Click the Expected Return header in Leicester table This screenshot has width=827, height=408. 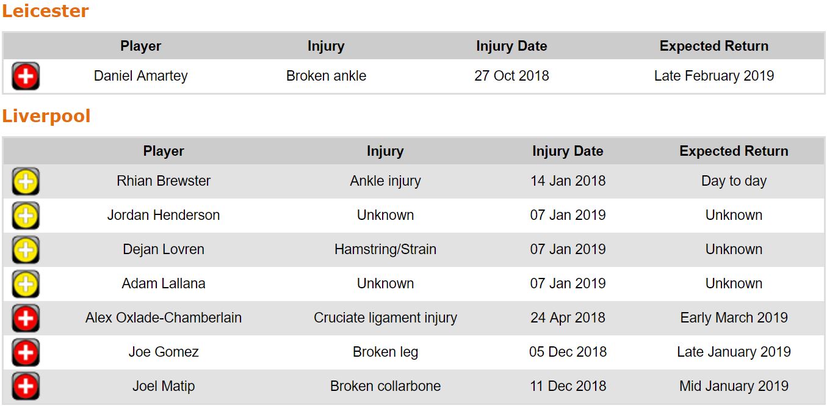[714, 46]
